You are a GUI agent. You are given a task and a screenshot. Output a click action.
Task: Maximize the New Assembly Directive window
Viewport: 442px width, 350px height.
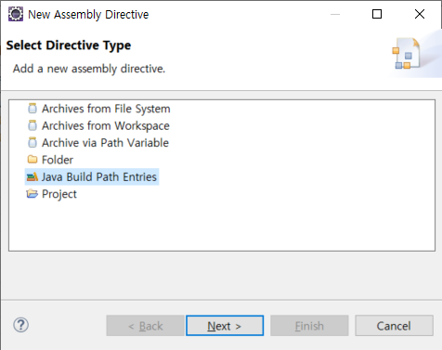[377, 14]
